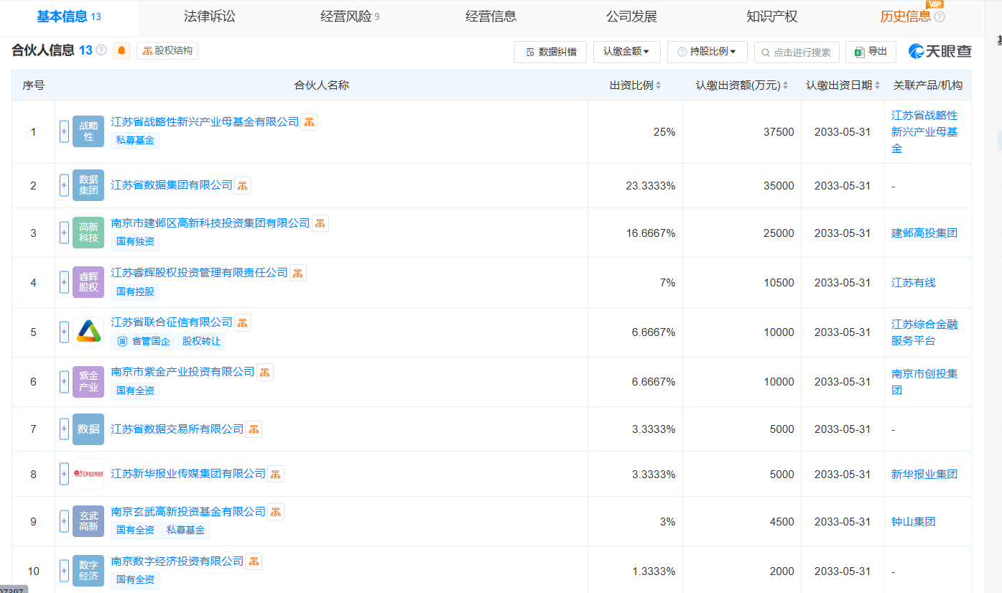Open the 持股比例 dropdown filter

[x=707, y=52]
